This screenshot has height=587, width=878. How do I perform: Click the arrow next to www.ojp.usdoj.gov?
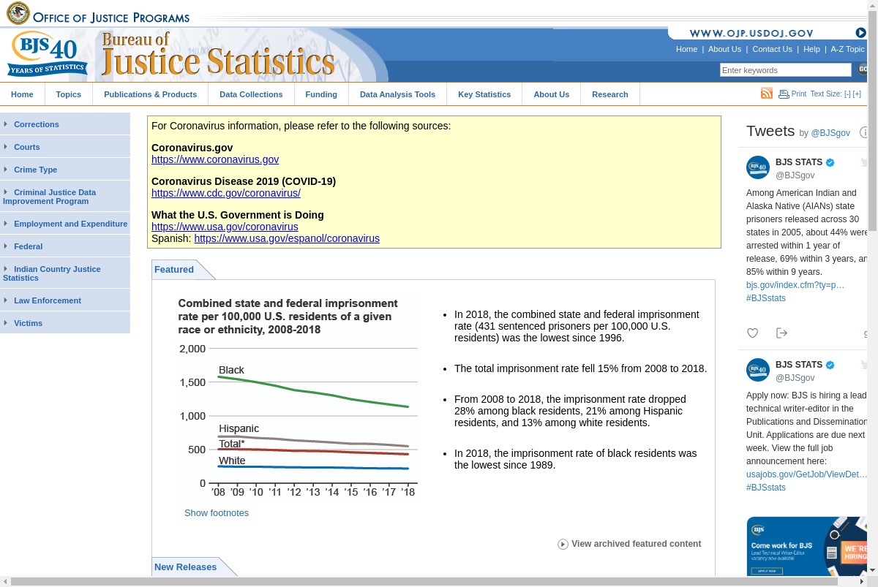click(x=860, y=33)
